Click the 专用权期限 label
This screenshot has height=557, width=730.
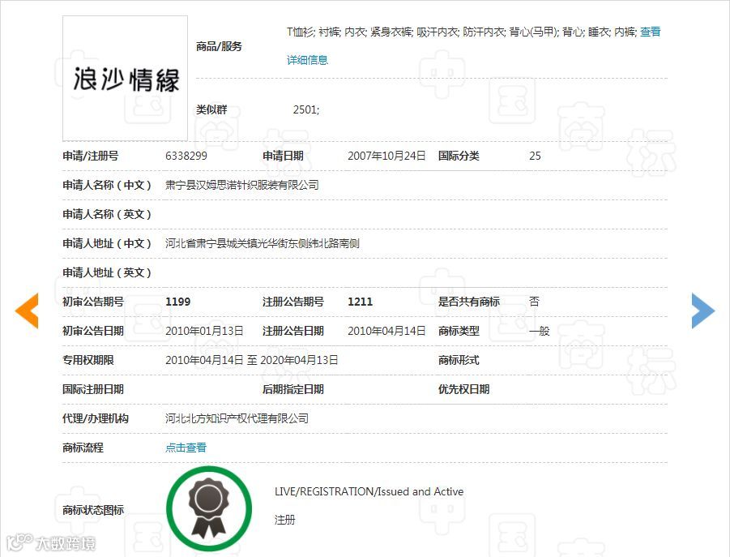point(88,360)
